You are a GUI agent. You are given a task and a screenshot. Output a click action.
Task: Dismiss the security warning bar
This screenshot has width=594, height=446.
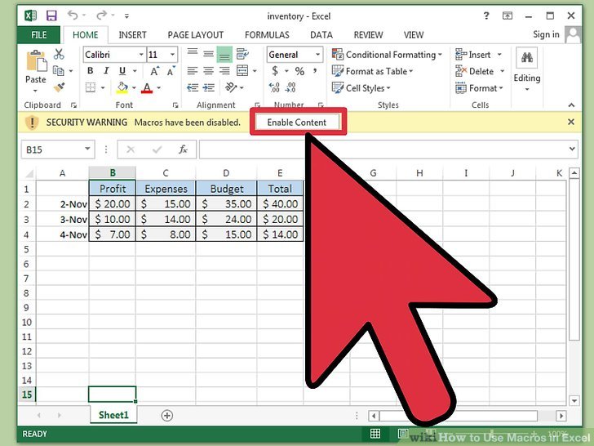[x=571, y=123]
